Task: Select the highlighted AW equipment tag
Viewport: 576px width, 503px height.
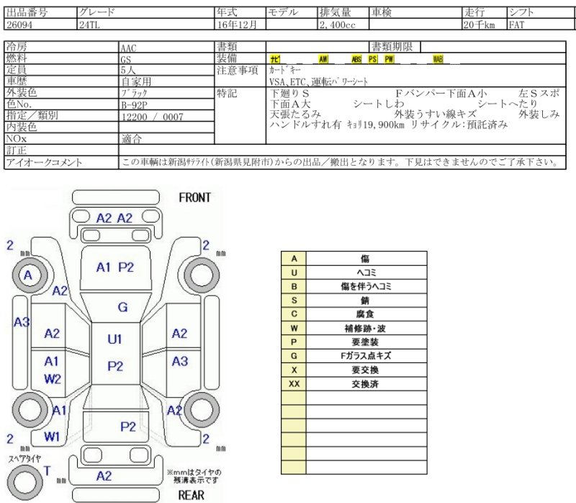Action: pos(323,59)
